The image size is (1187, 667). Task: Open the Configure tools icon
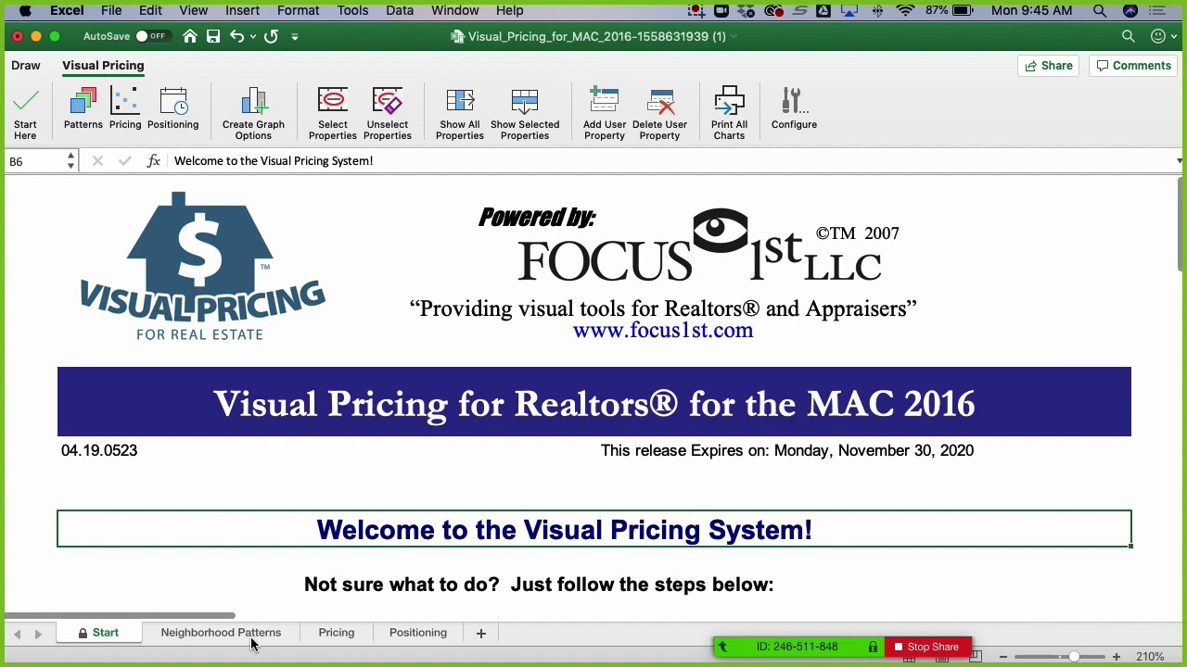pyautogui.click(x=794, y=108)
